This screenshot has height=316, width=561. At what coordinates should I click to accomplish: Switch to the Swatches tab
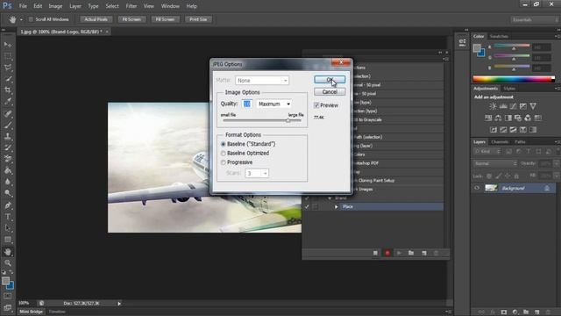click(499, 36)
